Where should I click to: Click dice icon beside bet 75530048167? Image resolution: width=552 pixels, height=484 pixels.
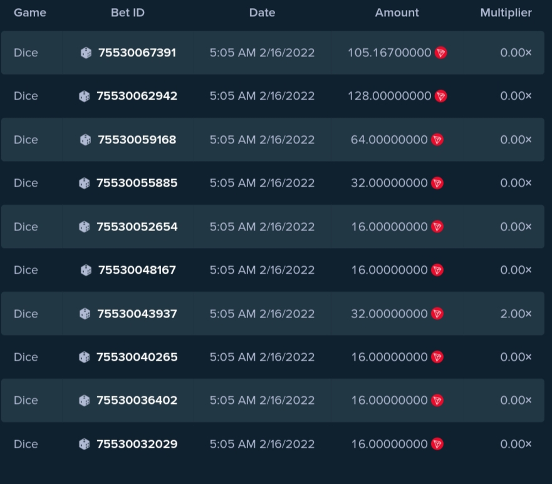[86, 270]
